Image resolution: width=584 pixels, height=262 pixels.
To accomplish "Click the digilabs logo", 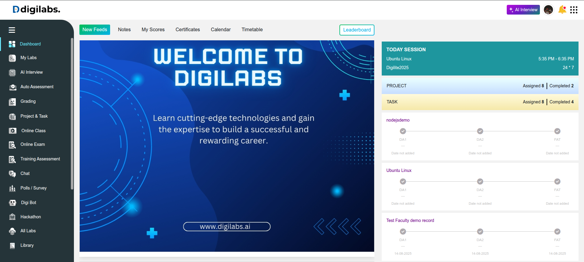I will 36,9.
